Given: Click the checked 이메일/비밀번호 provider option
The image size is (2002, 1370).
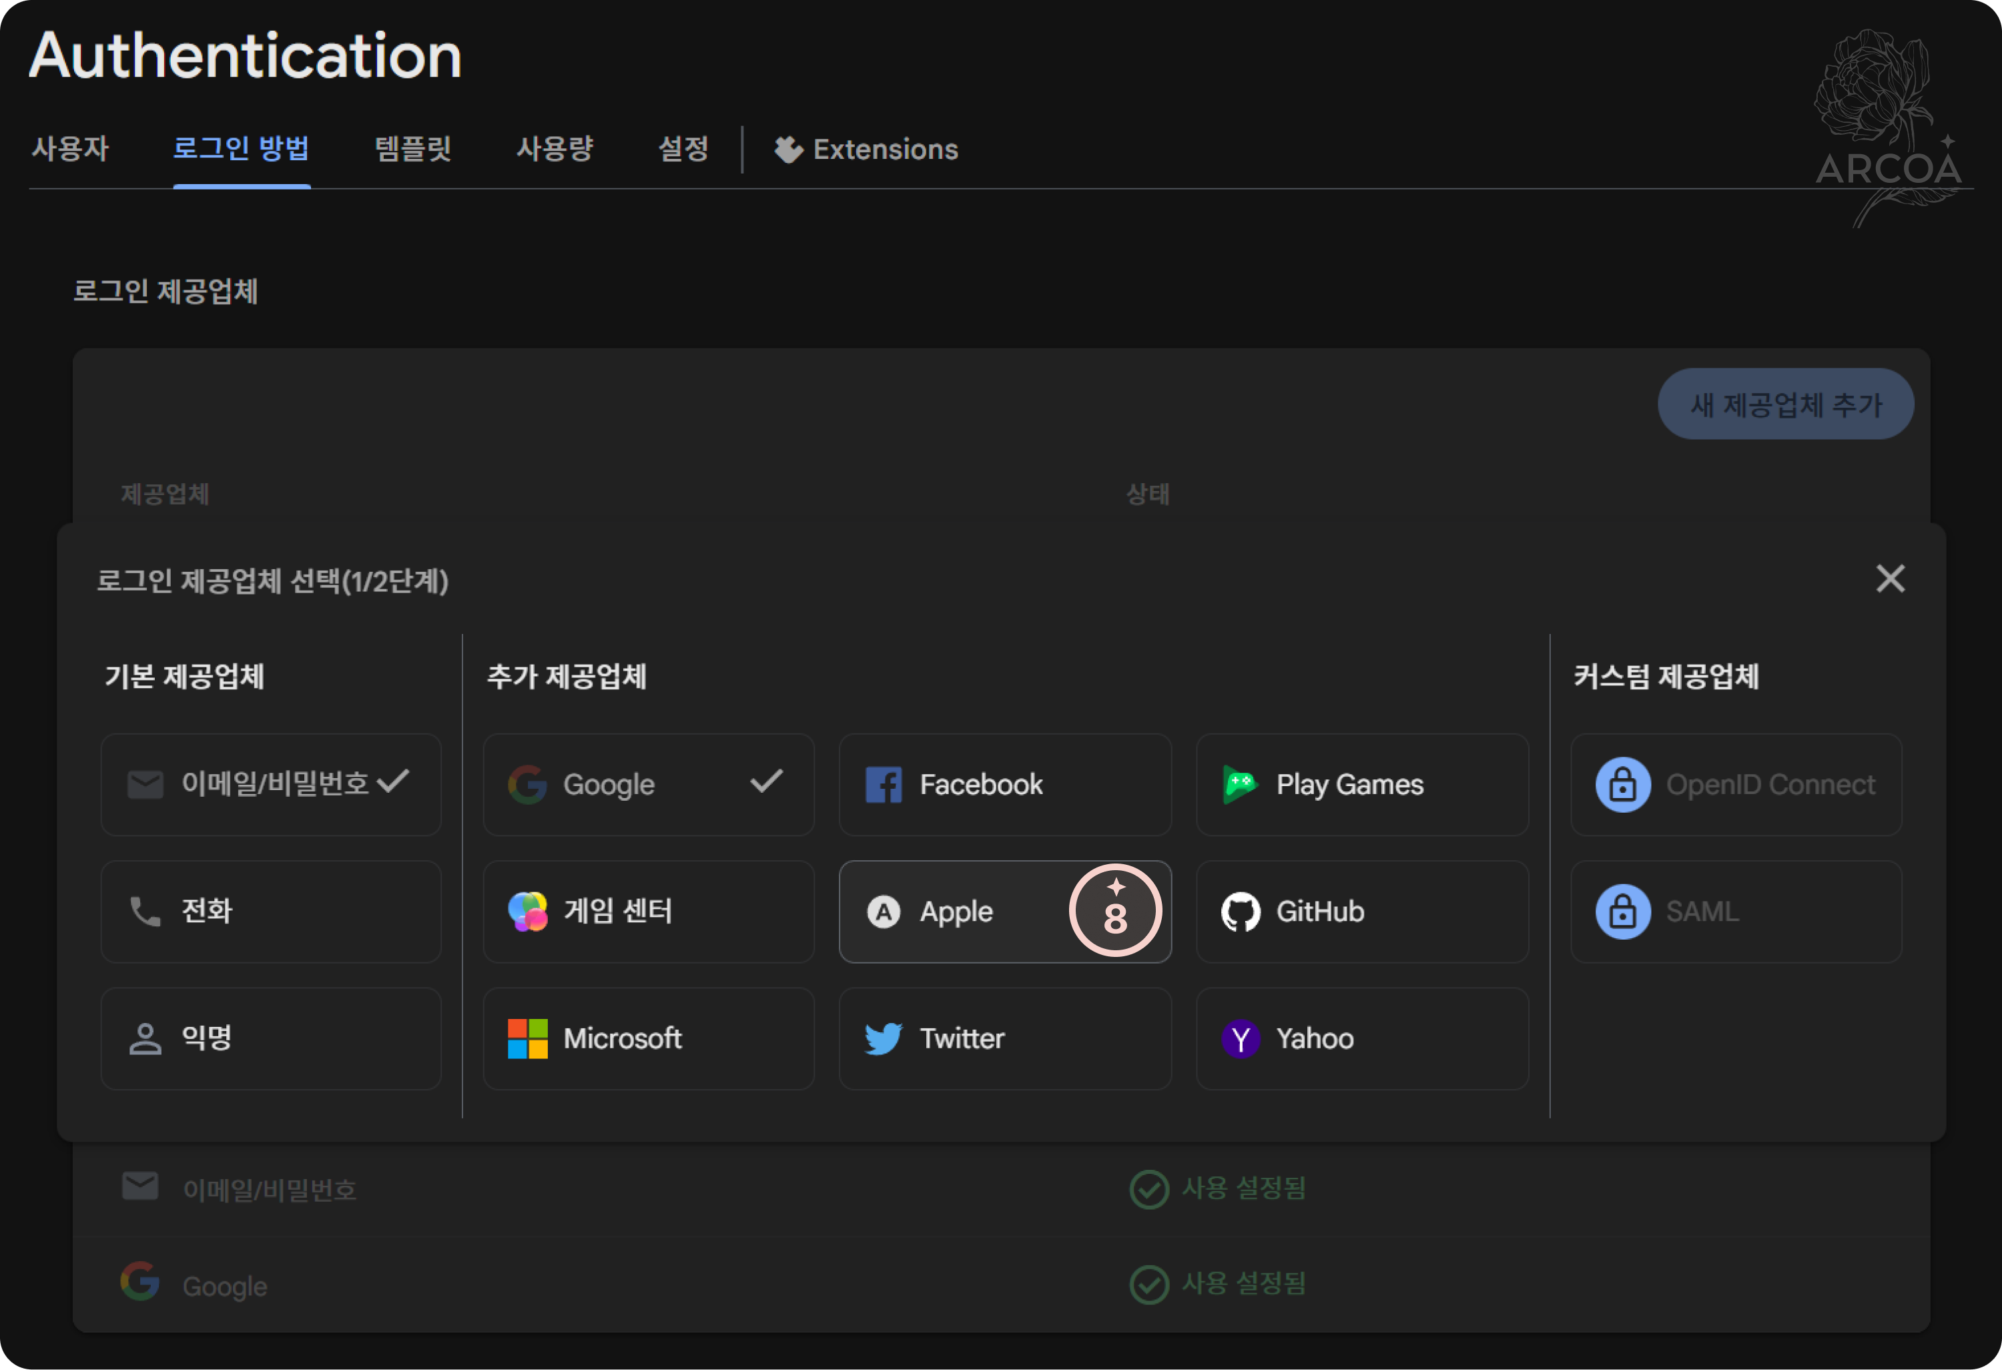Looking at the screenshot, I should point(270,785).
